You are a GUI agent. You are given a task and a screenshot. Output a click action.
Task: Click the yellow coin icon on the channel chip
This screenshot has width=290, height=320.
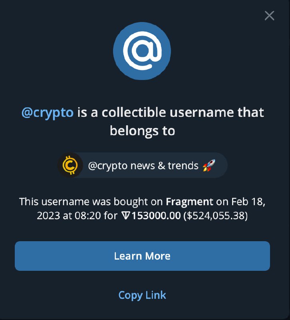tap(70, 165)
